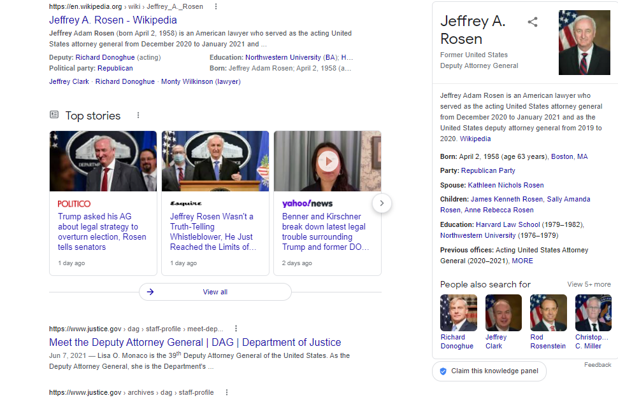Open Harvard Law School education link
Screen dimensions: 618x398
(x=508, y=224)
